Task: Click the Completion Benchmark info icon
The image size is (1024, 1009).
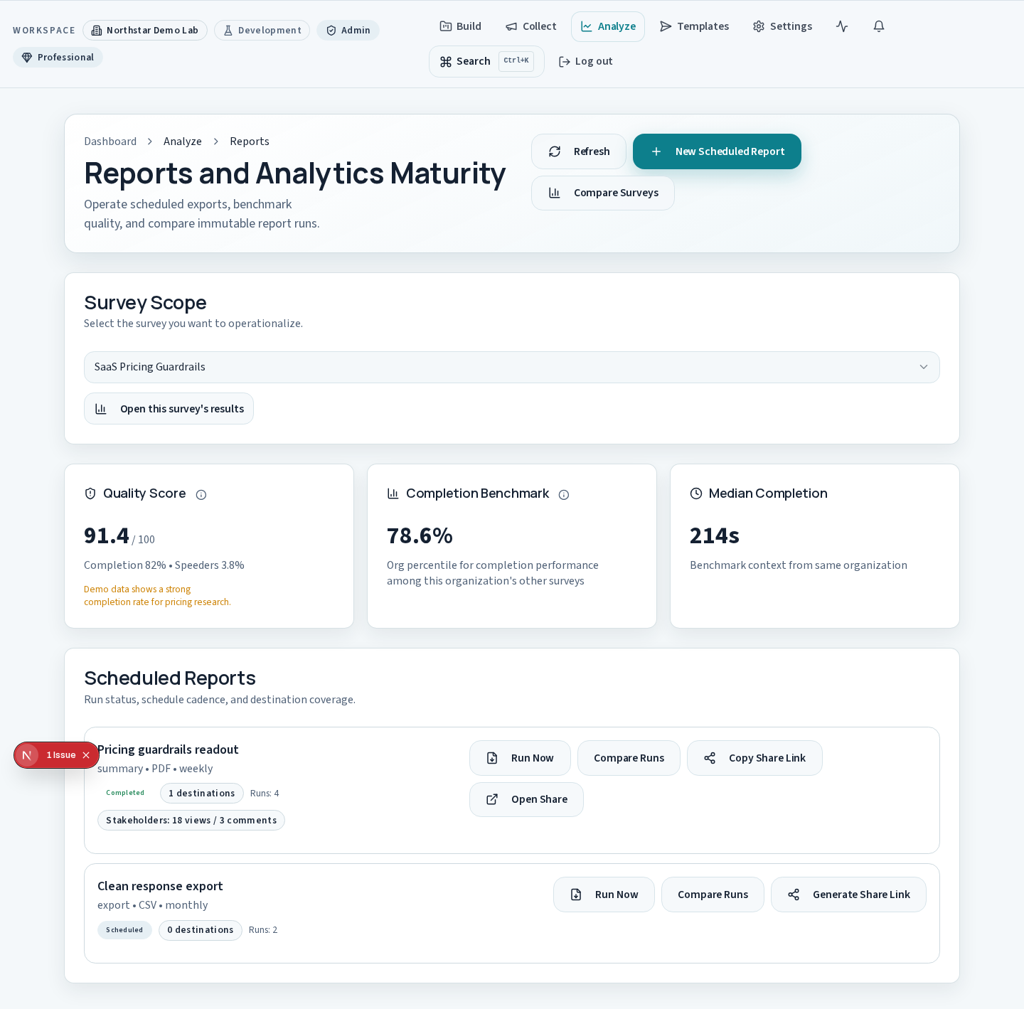Action: click(x=564, y=495)
